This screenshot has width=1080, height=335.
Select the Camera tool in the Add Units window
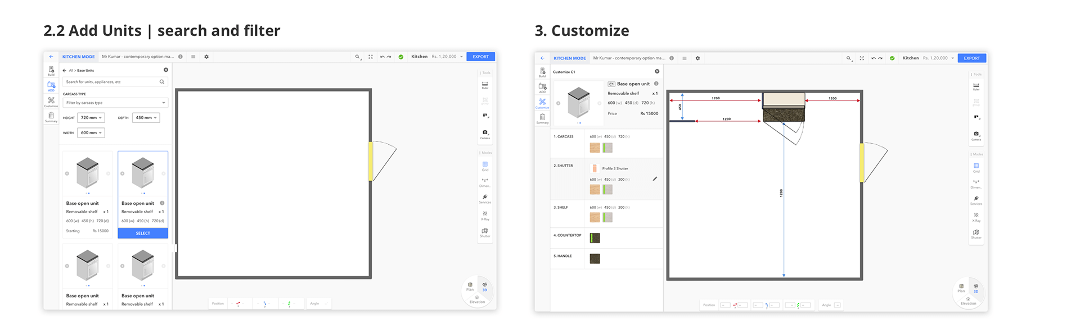click(x=485, y=134)
